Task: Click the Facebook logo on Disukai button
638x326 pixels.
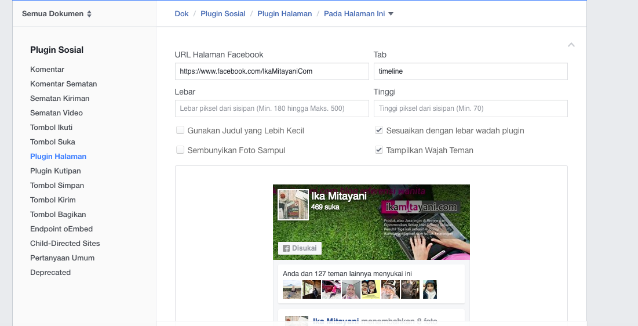Action: 286,248
